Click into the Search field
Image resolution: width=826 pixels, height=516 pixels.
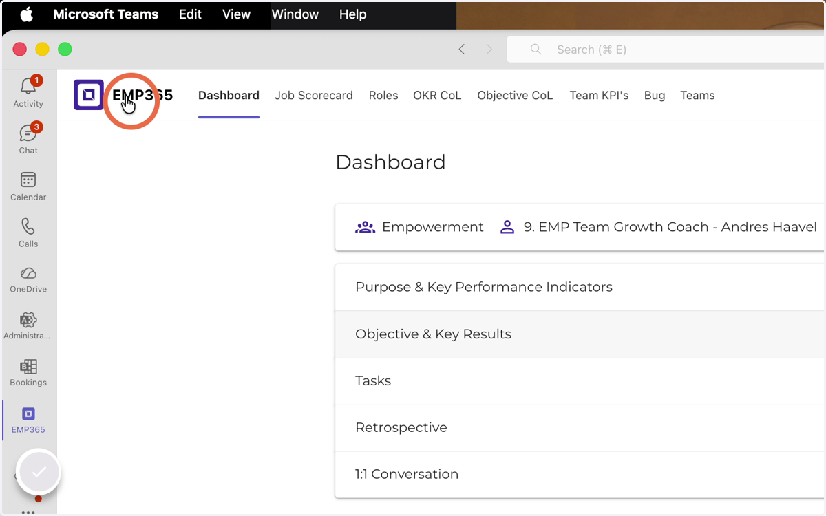(x=666, y=50)
